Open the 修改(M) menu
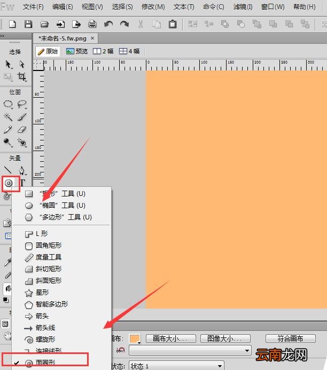 click(x=153, y=7)
